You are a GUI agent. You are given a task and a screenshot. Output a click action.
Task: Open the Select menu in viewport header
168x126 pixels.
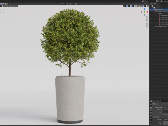(8, 6)
